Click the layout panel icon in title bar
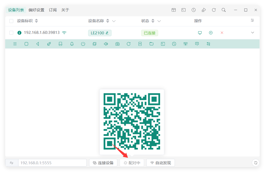Viewport: 265px width, 172px height. 174,10
